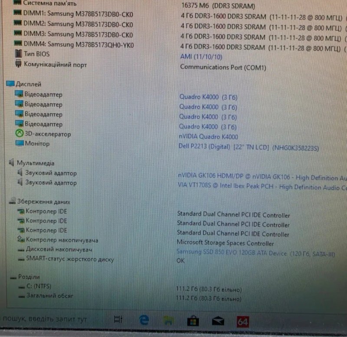The height and width of the screenshot is (337, 347).
Task: Click the DIMM1 memory module icon
Action: (18, 13)
